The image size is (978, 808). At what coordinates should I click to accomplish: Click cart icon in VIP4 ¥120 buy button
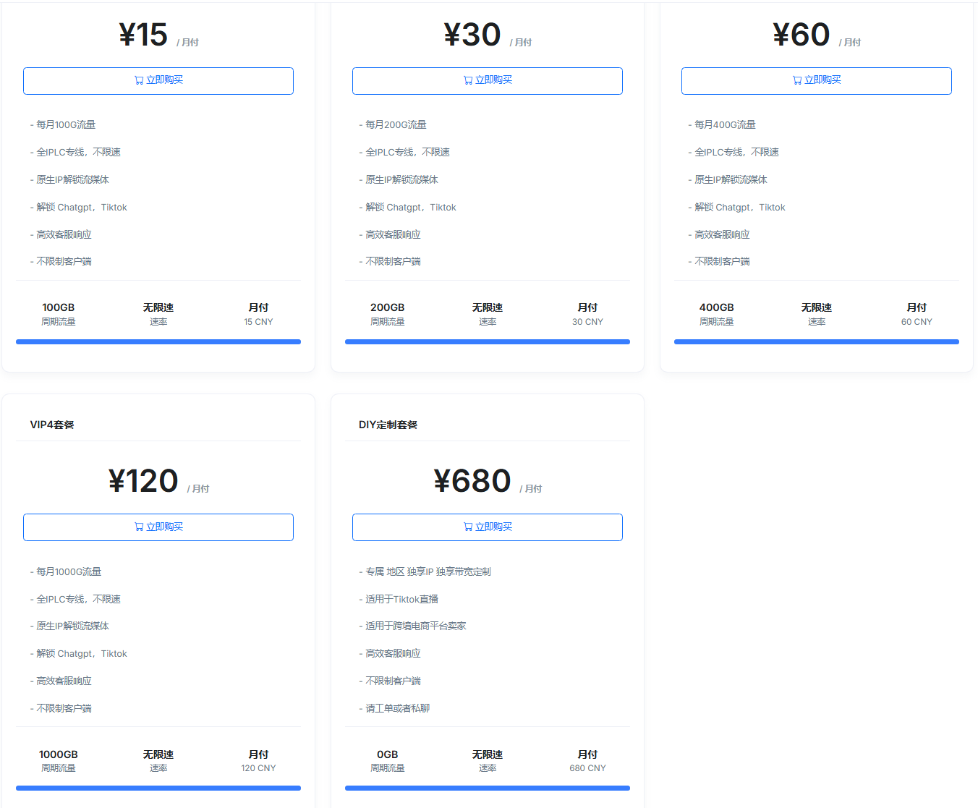point(139,527)
